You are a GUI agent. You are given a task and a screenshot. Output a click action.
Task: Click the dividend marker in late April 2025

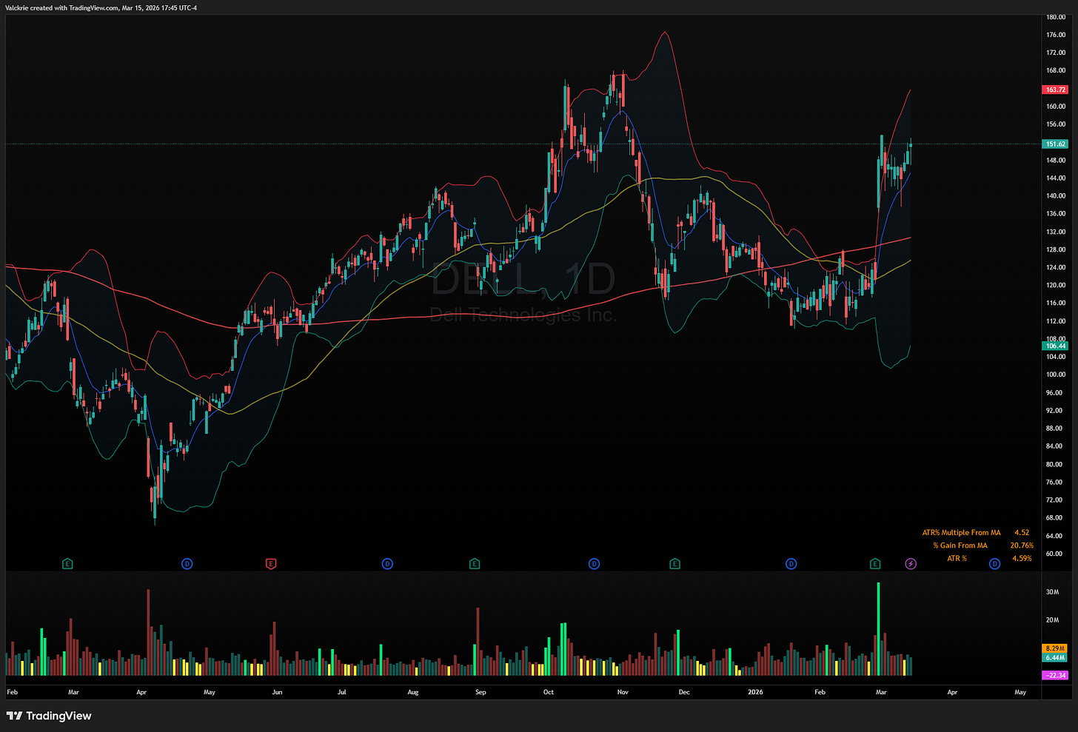click(x=187, y=564)
